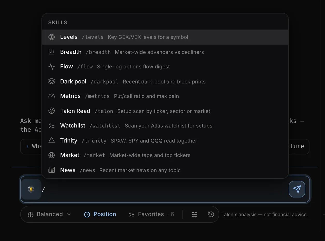The height and width of the screenshot is (241, 325).
Task: Click the /talon command text
Action: (x=104, y=111)
